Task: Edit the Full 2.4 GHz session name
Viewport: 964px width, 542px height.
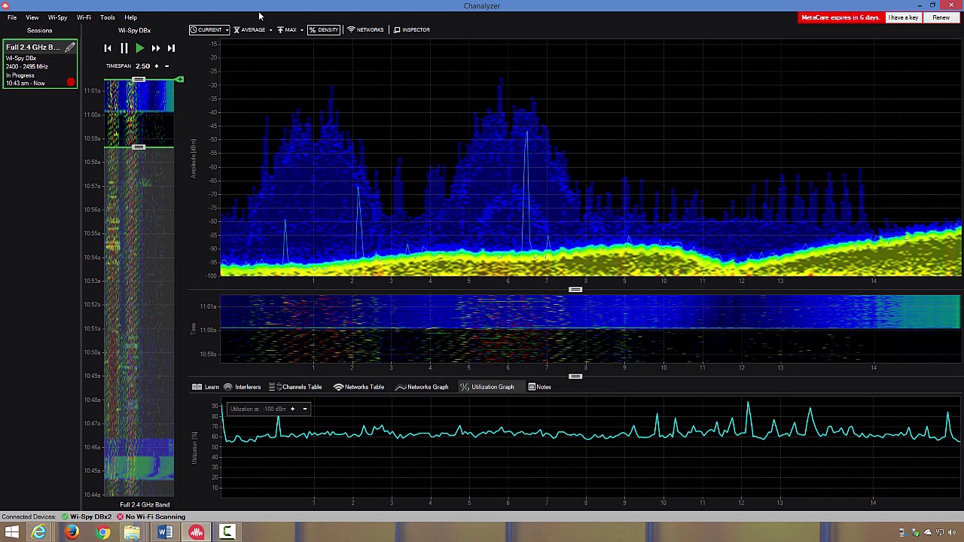Action: [x=70, y=47]
